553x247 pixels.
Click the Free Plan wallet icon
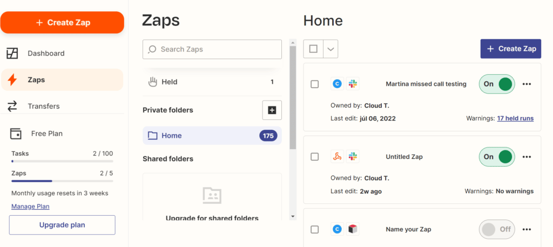pos(16,133)
